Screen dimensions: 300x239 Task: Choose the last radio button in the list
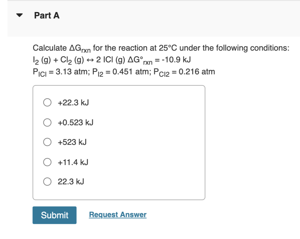coord(47,181)
